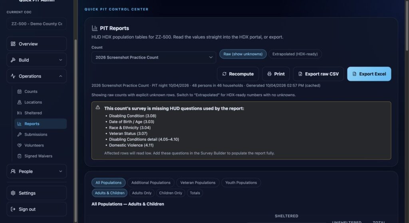Click the Submissions wrench icon
This screenshot has height=223, width=409.
click(x=19, y=134)
